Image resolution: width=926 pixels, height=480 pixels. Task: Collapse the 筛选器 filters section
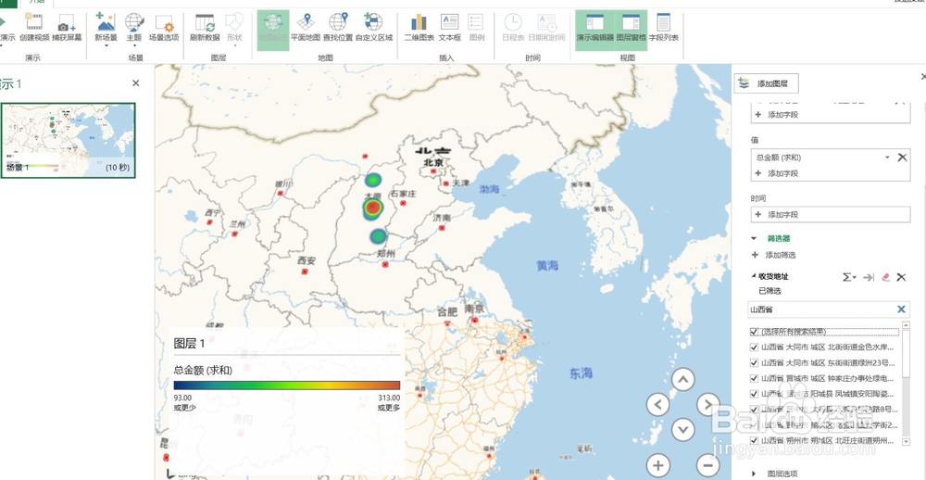[754, 239]
